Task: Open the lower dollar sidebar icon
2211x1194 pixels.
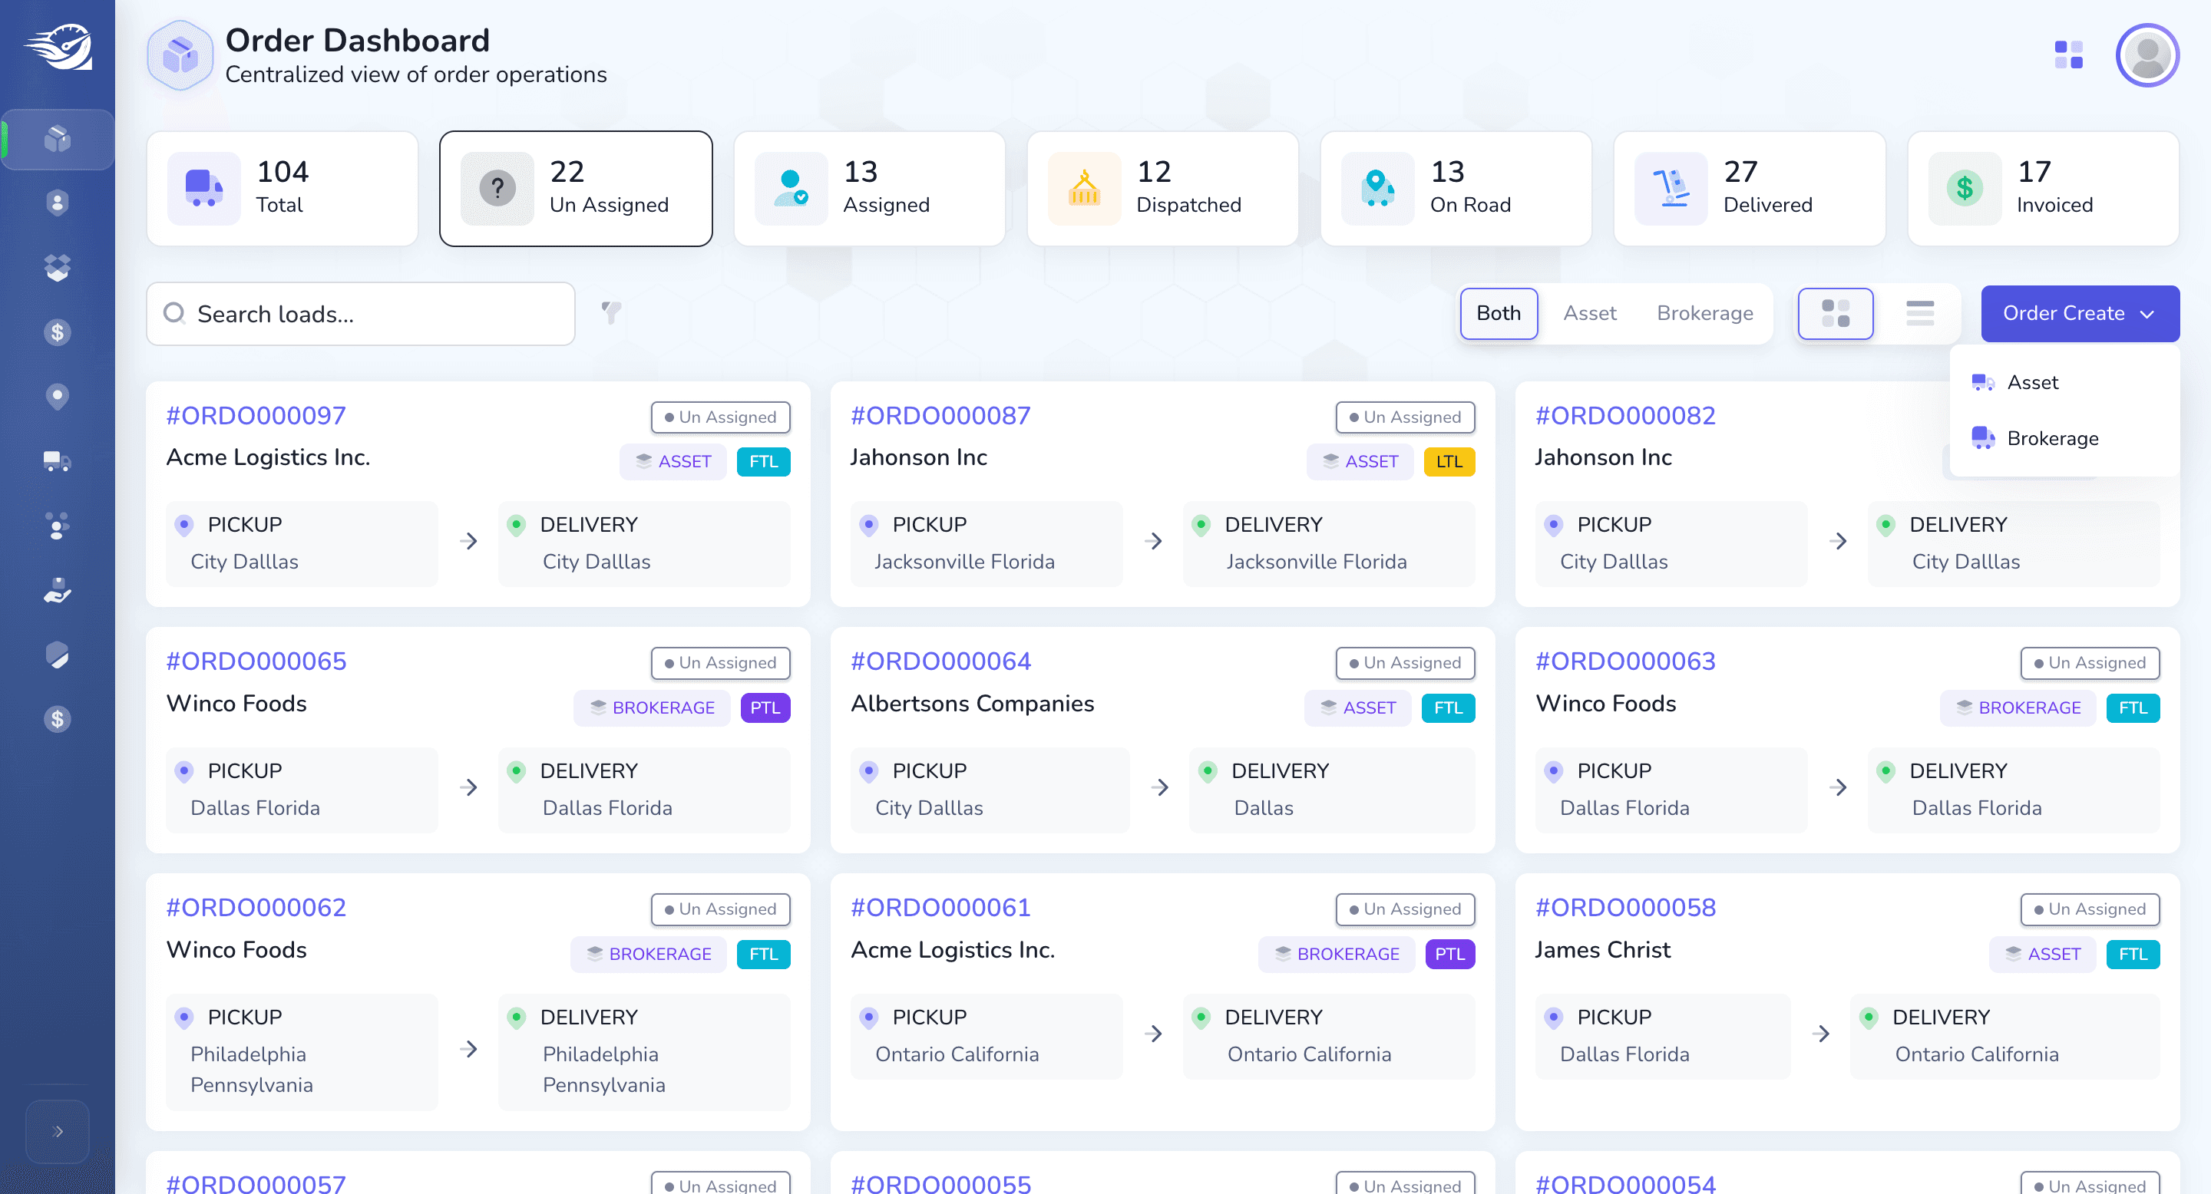Action: pos(58,719)
